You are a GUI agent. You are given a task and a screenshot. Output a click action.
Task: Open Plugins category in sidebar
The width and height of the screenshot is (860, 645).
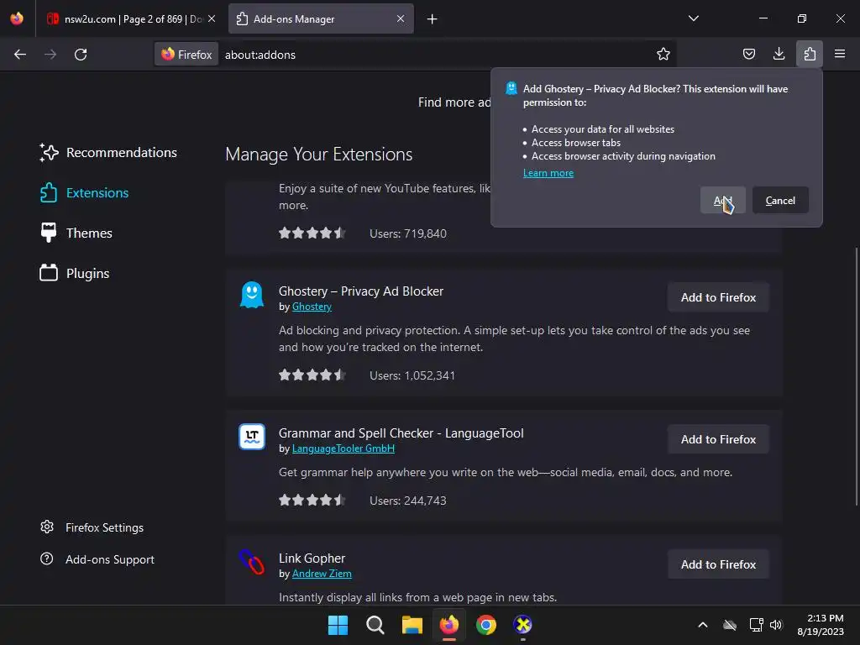pyautogui.click(x=75, y=273)
